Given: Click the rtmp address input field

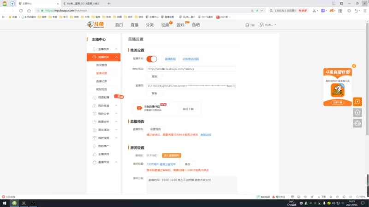Looking at the screenshot, I should click(191, 69).
